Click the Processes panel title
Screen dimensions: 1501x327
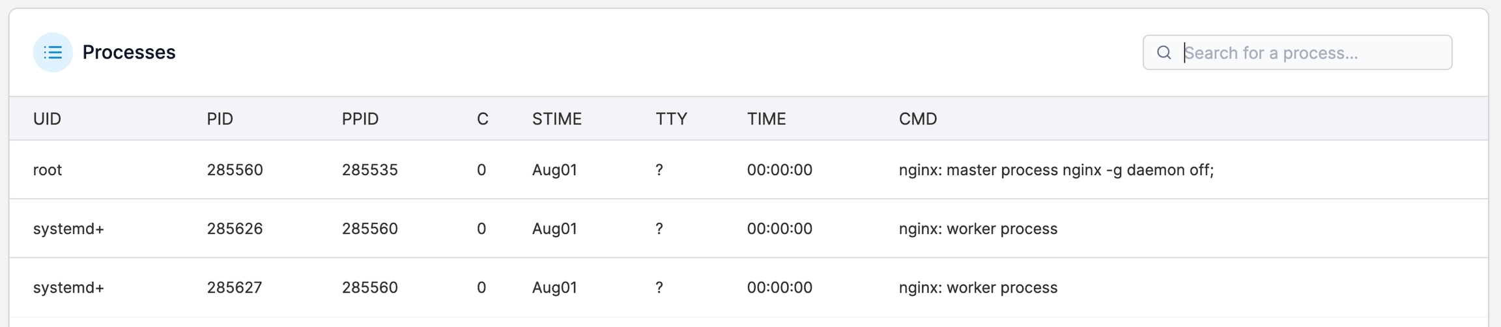(x=128, y=52)
